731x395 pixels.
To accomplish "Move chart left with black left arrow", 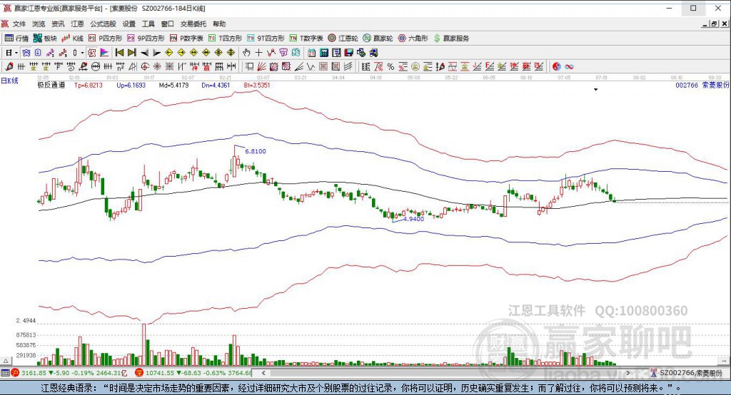I will point(144,53).
